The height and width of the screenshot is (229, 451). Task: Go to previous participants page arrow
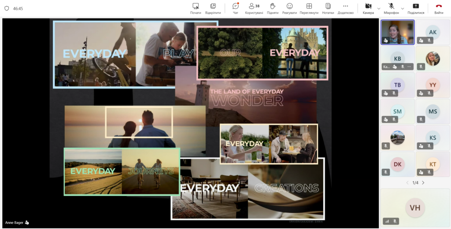pyautogui.click(x=407, y=182)
